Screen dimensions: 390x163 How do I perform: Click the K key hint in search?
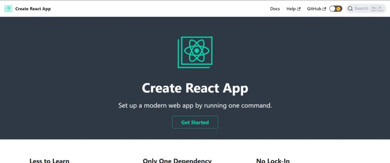click(x=380, y=8)
